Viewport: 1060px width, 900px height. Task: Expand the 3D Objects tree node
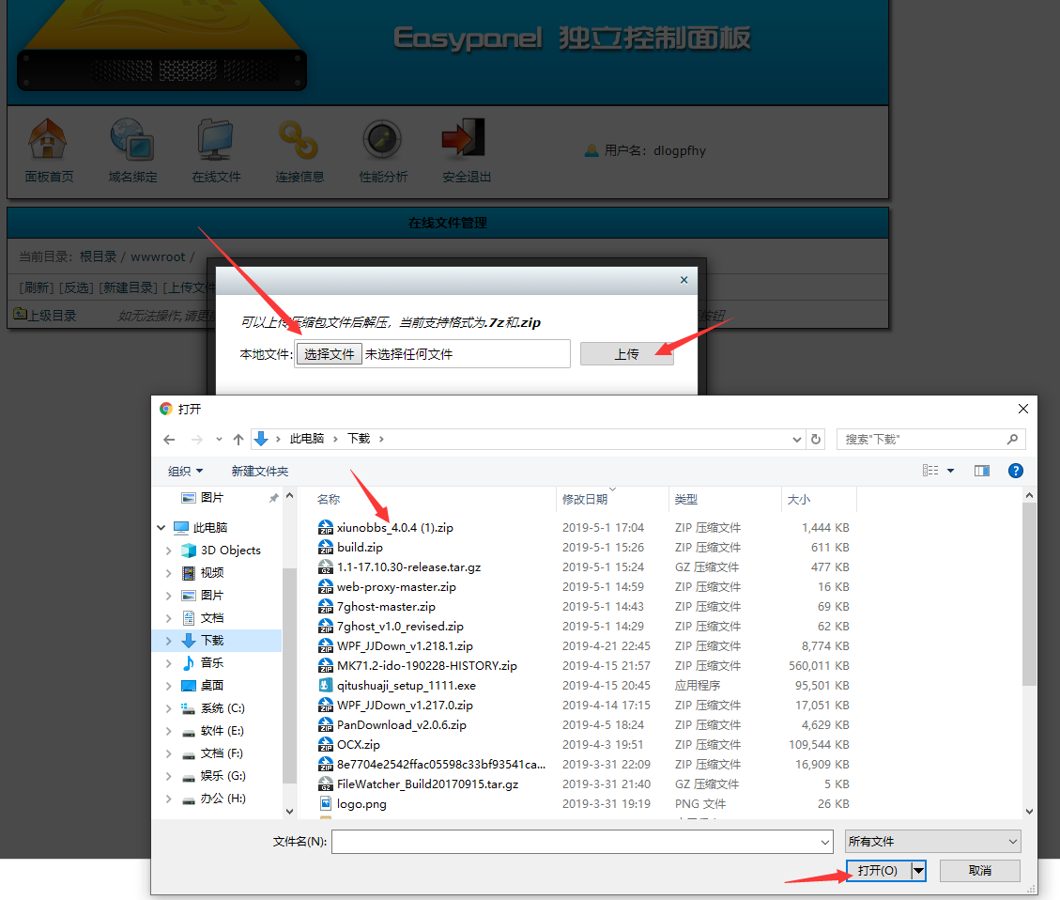pyautogui.click(x=168, y=551)
